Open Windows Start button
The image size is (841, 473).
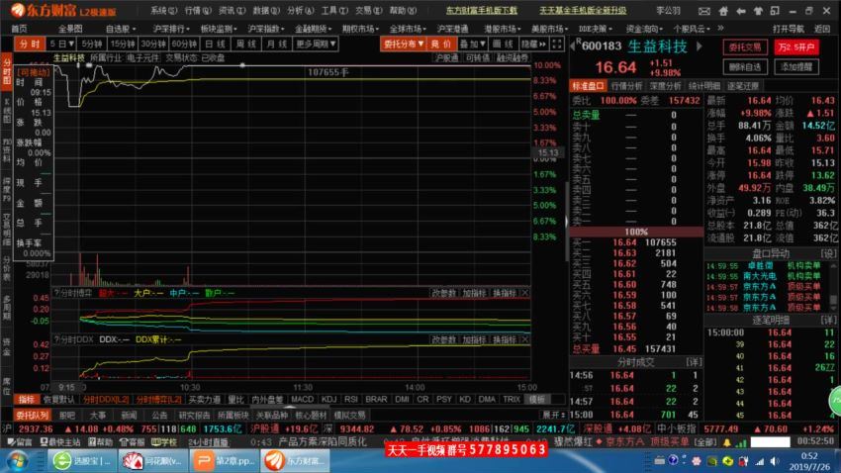point(18,460)
